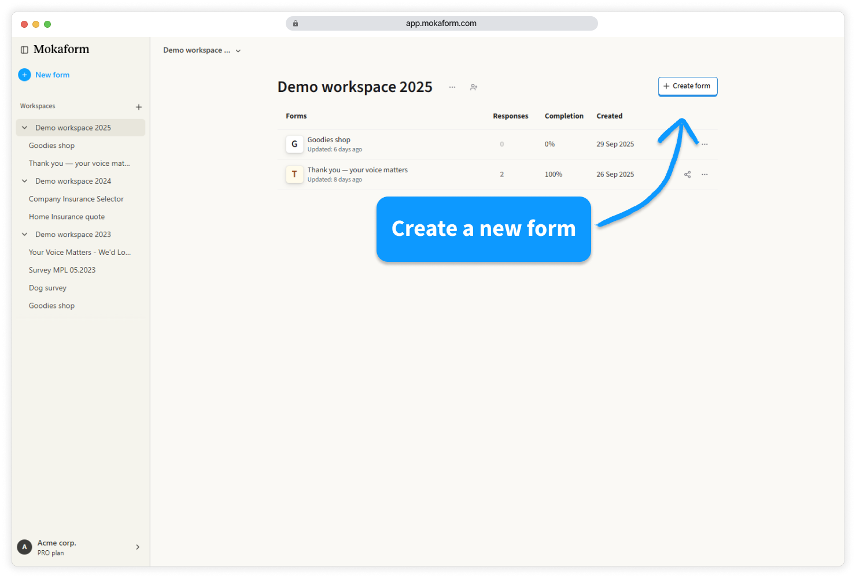Collapse the Demo workspace 2025 tree chevron
The image size is (856, 578).
pos(24,128)
